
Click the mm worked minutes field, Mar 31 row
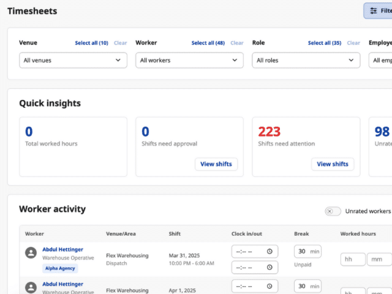tap(379, 259)
